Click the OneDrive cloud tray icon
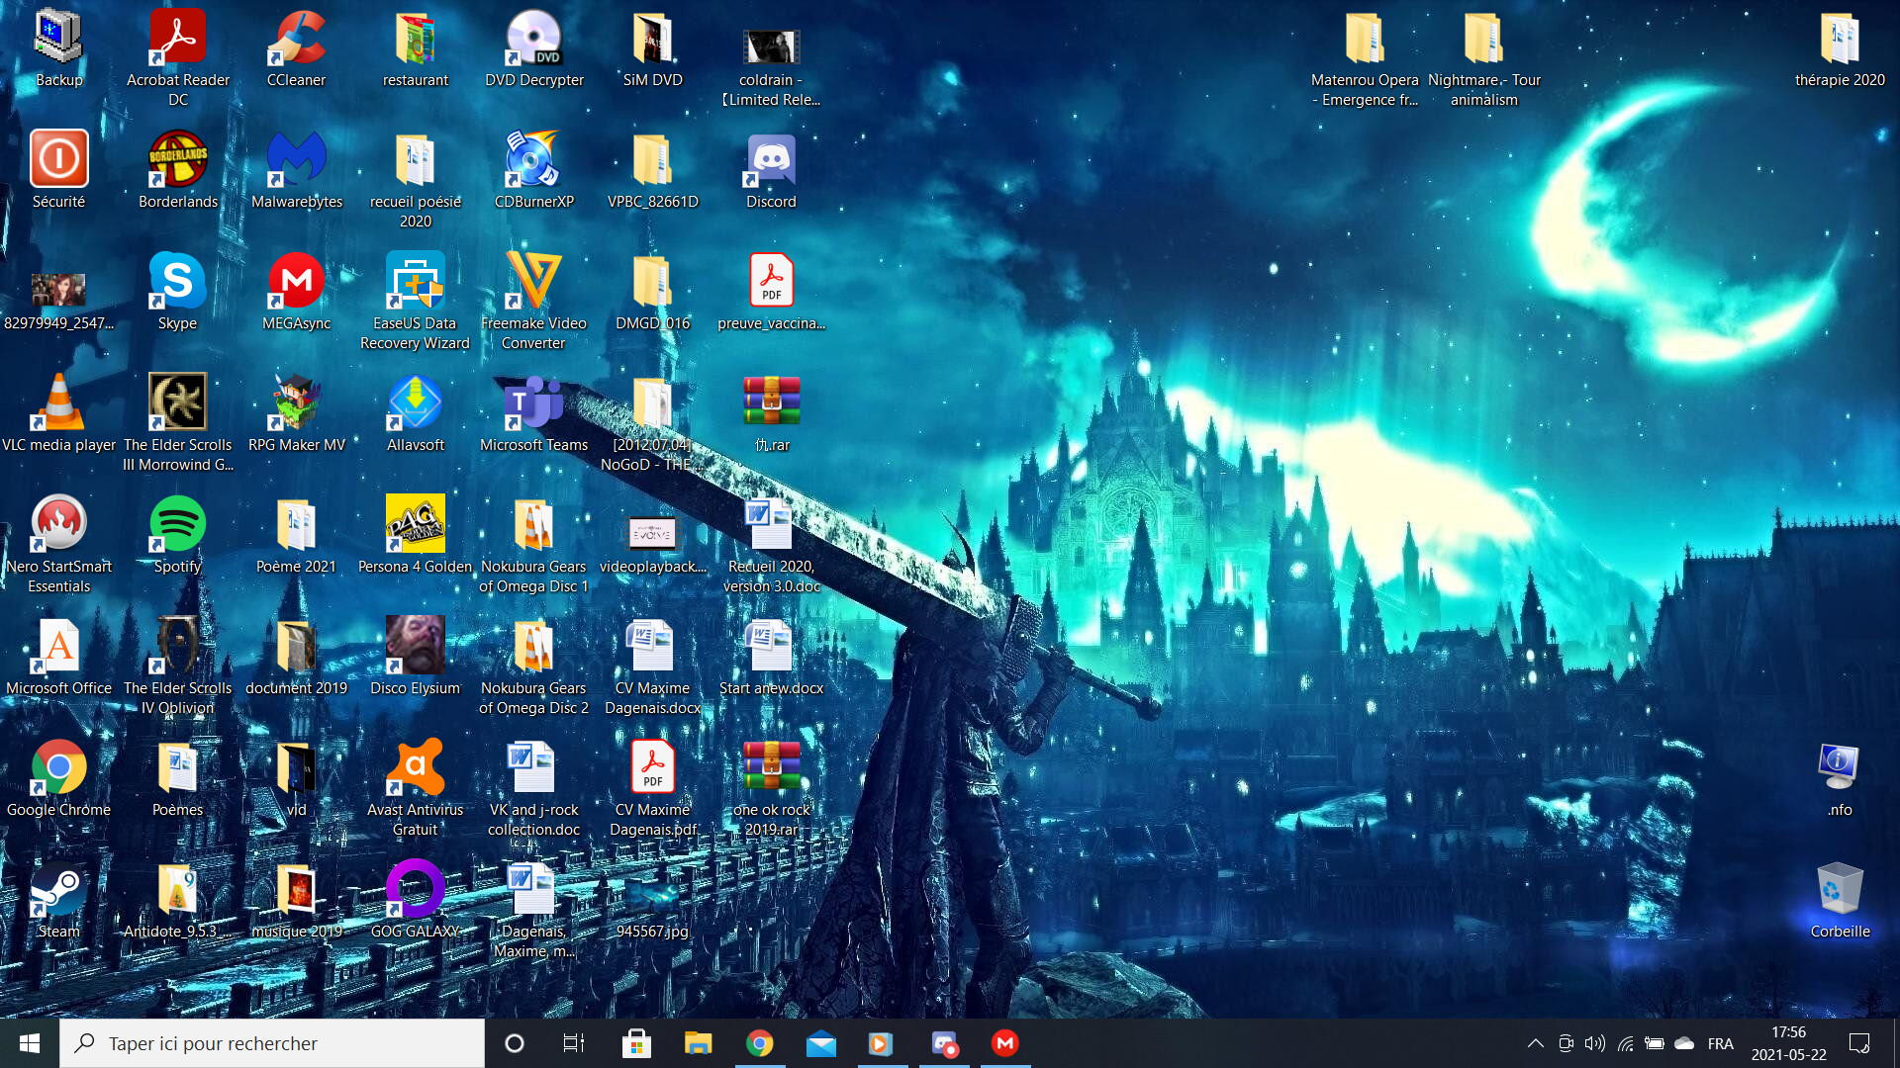 tap(1684, 1043)
